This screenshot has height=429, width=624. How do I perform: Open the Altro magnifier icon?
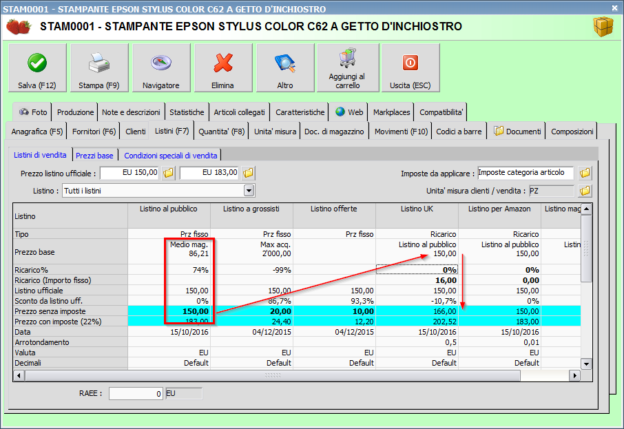(x=285, y=63)
